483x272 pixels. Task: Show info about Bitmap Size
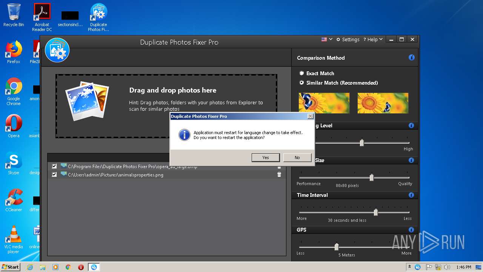coord(411,160)
